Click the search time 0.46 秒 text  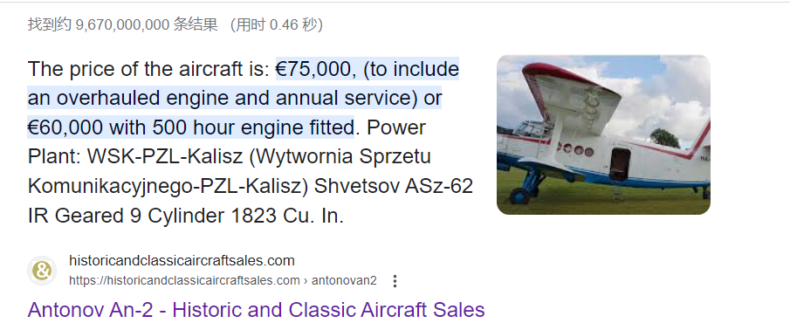[296, 24]
